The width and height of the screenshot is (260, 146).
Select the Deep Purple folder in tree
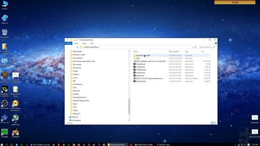(77, 52)
